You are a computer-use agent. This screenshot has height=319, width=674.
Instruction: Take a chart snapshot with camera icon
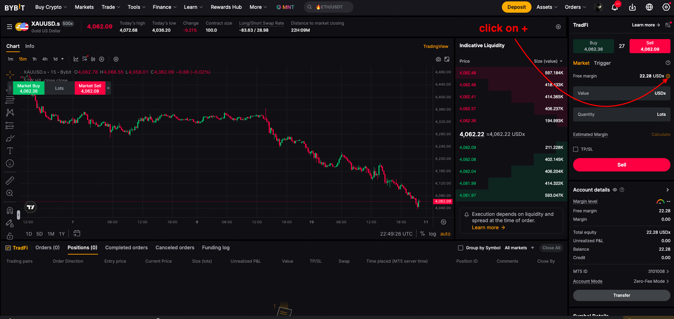[x=438, y=59]
